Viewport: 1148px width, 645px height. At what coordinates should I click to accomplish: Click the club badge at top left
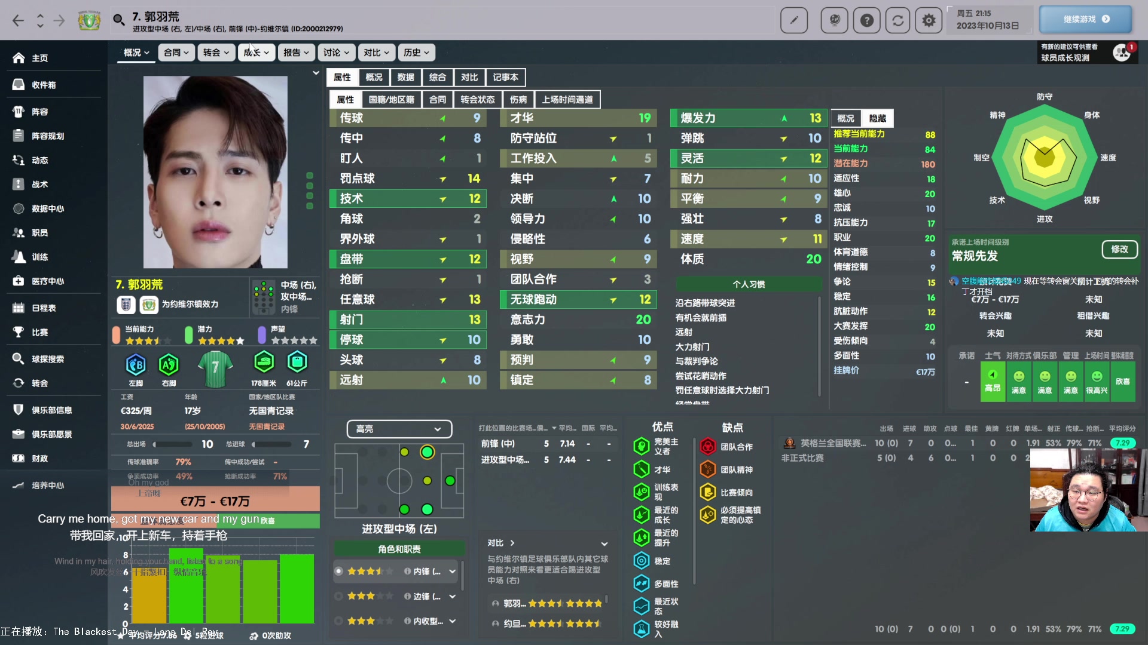[x=89, y=21]
